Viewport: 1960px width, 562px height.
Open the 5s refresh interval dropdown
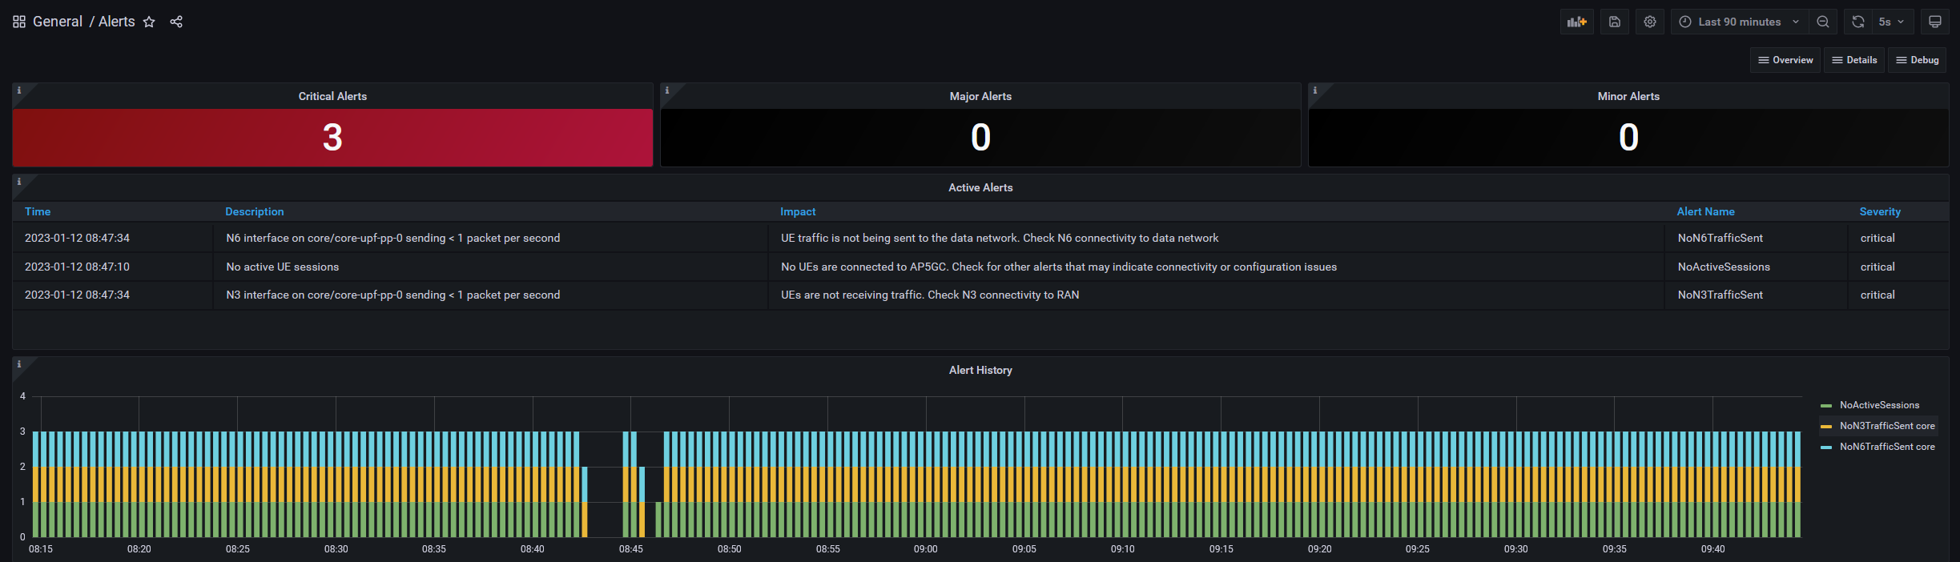pyautogui.click(x=1893, y=22)
